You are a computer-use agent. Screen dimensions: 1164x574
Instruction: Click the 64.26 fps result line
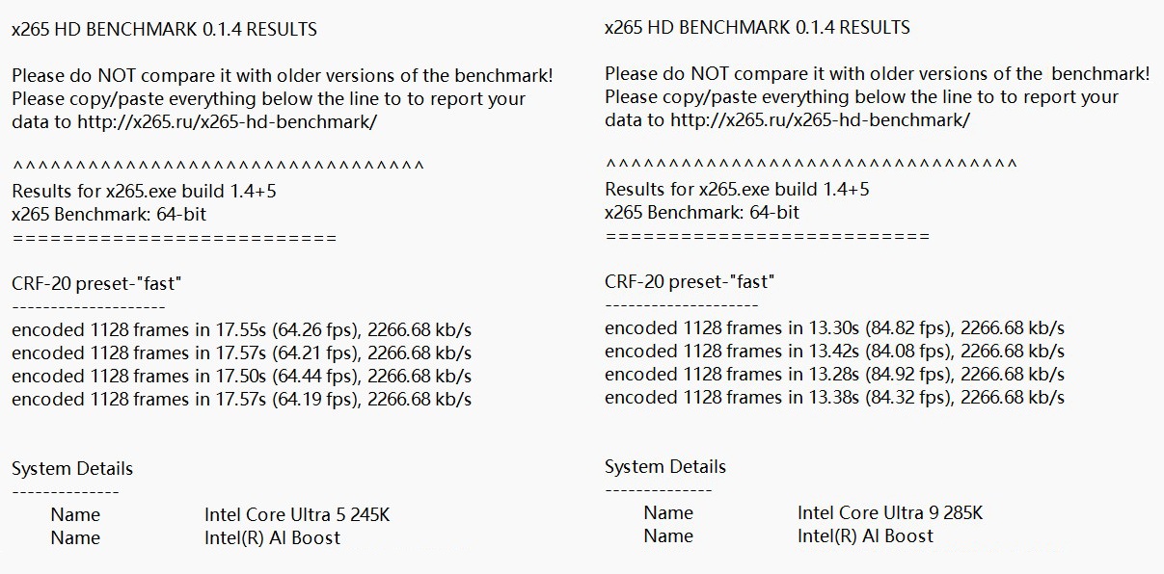click(x=242, y=329)
